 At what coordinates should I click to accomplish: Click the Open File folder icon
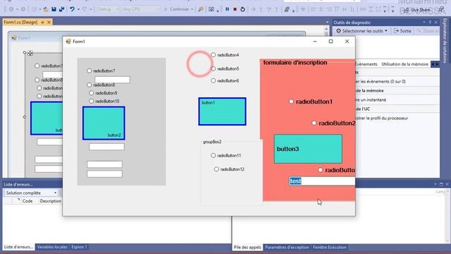click(x=46, y=9)
